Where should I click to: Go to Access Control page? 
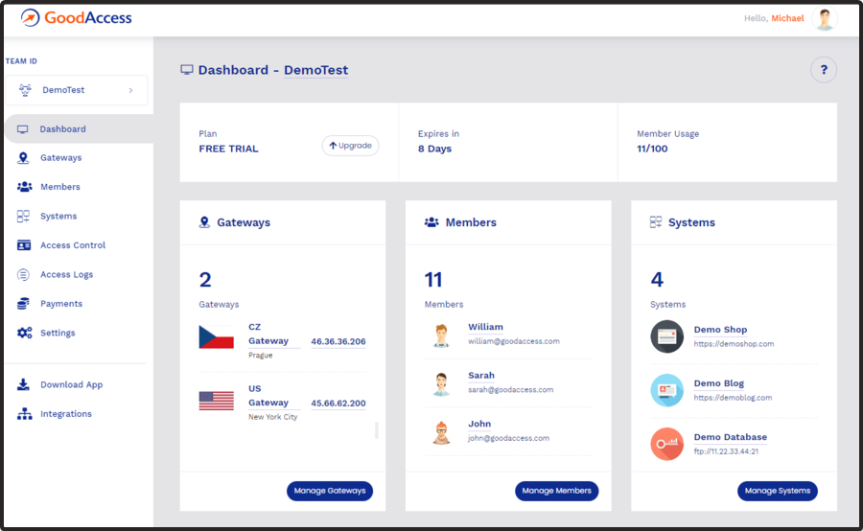(72, 245)
